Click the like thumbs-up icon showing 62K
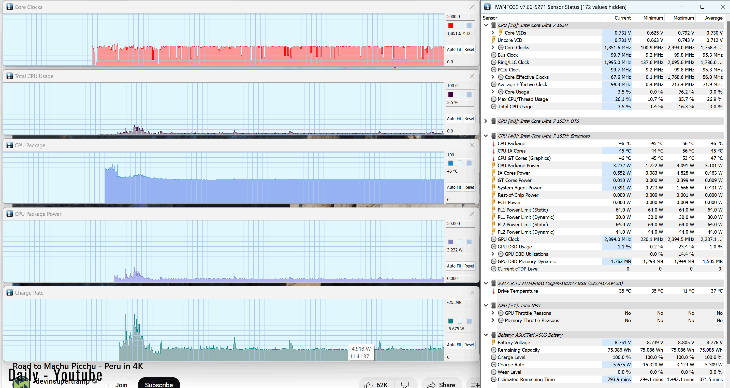 click(x=369, y=385)
